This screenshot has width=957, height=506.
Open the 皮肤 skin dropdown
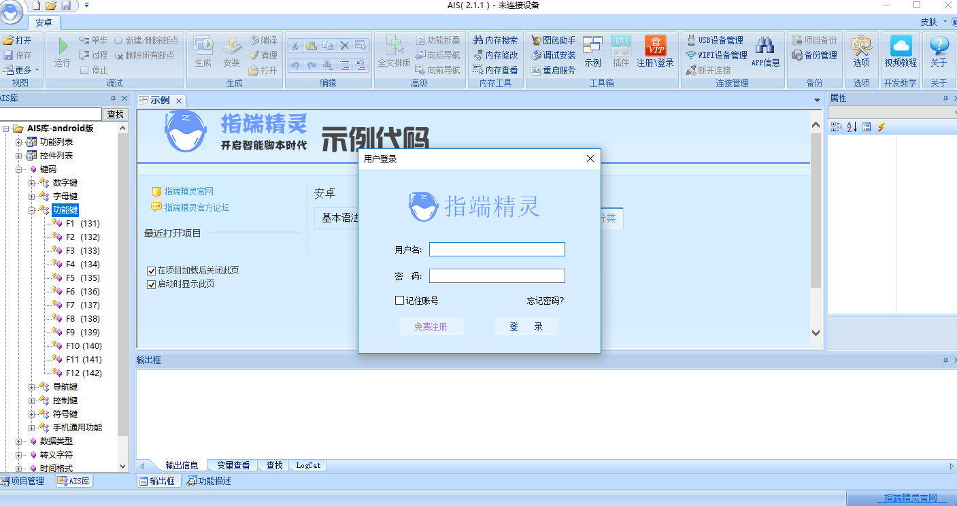pyautogui.click(x=933, y=22)
